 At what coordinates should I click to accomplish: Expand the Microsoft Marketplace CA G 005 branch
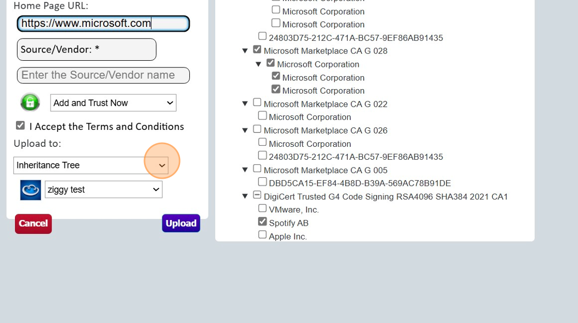coord(245,169)
